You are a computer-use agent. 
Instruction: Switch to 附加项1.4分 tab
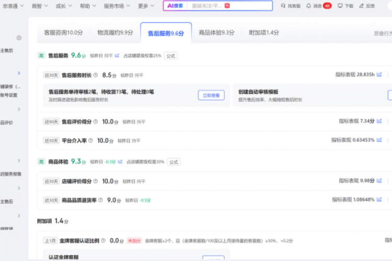tap(264, 32)
